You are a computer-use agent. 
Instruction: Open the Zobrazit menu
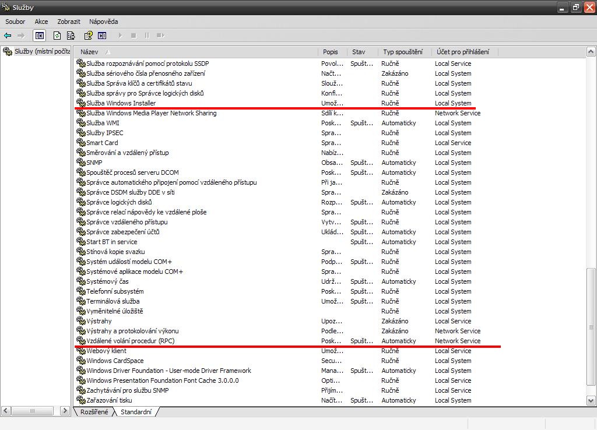[69, 22]
